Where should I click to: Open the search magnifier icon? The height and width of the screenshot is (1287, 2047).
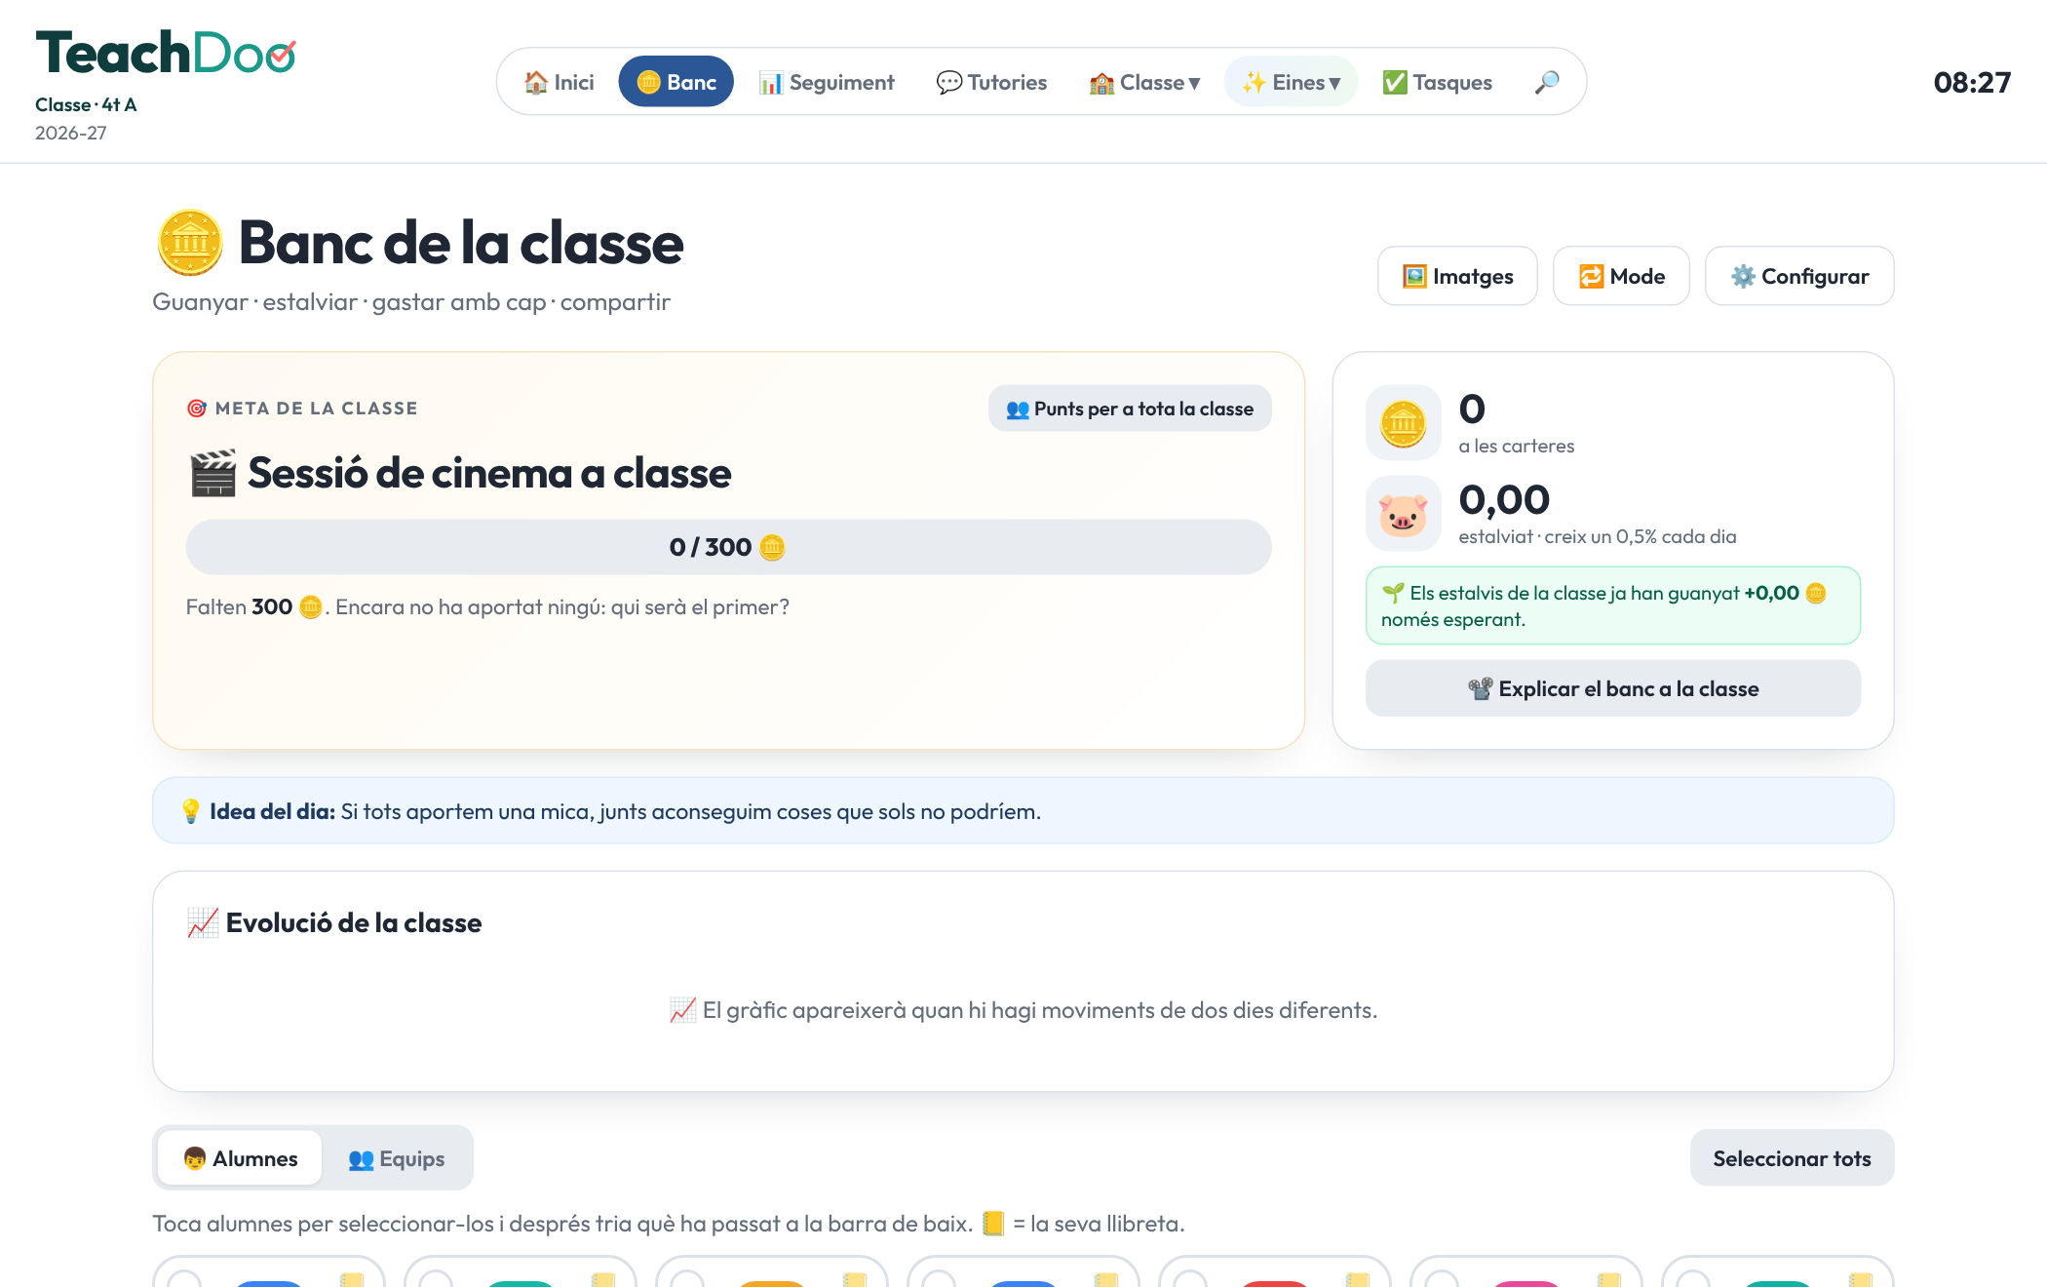click(x=1547, y=82)
